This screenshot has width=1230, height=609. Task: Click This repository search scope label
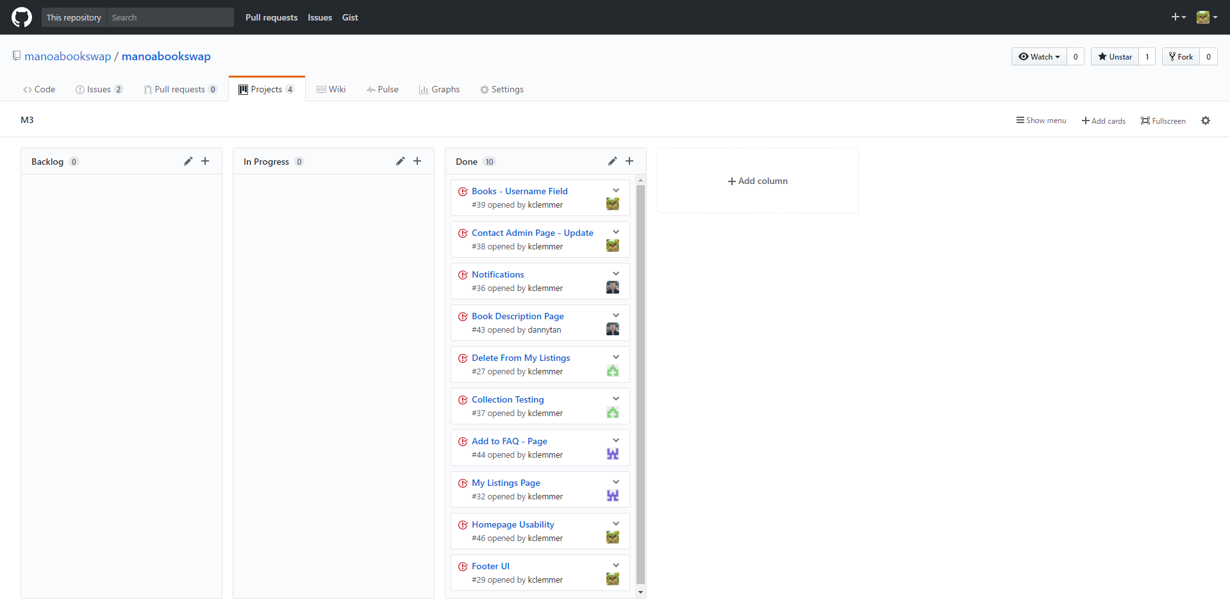pyautogui.click(x=74, y=17)
